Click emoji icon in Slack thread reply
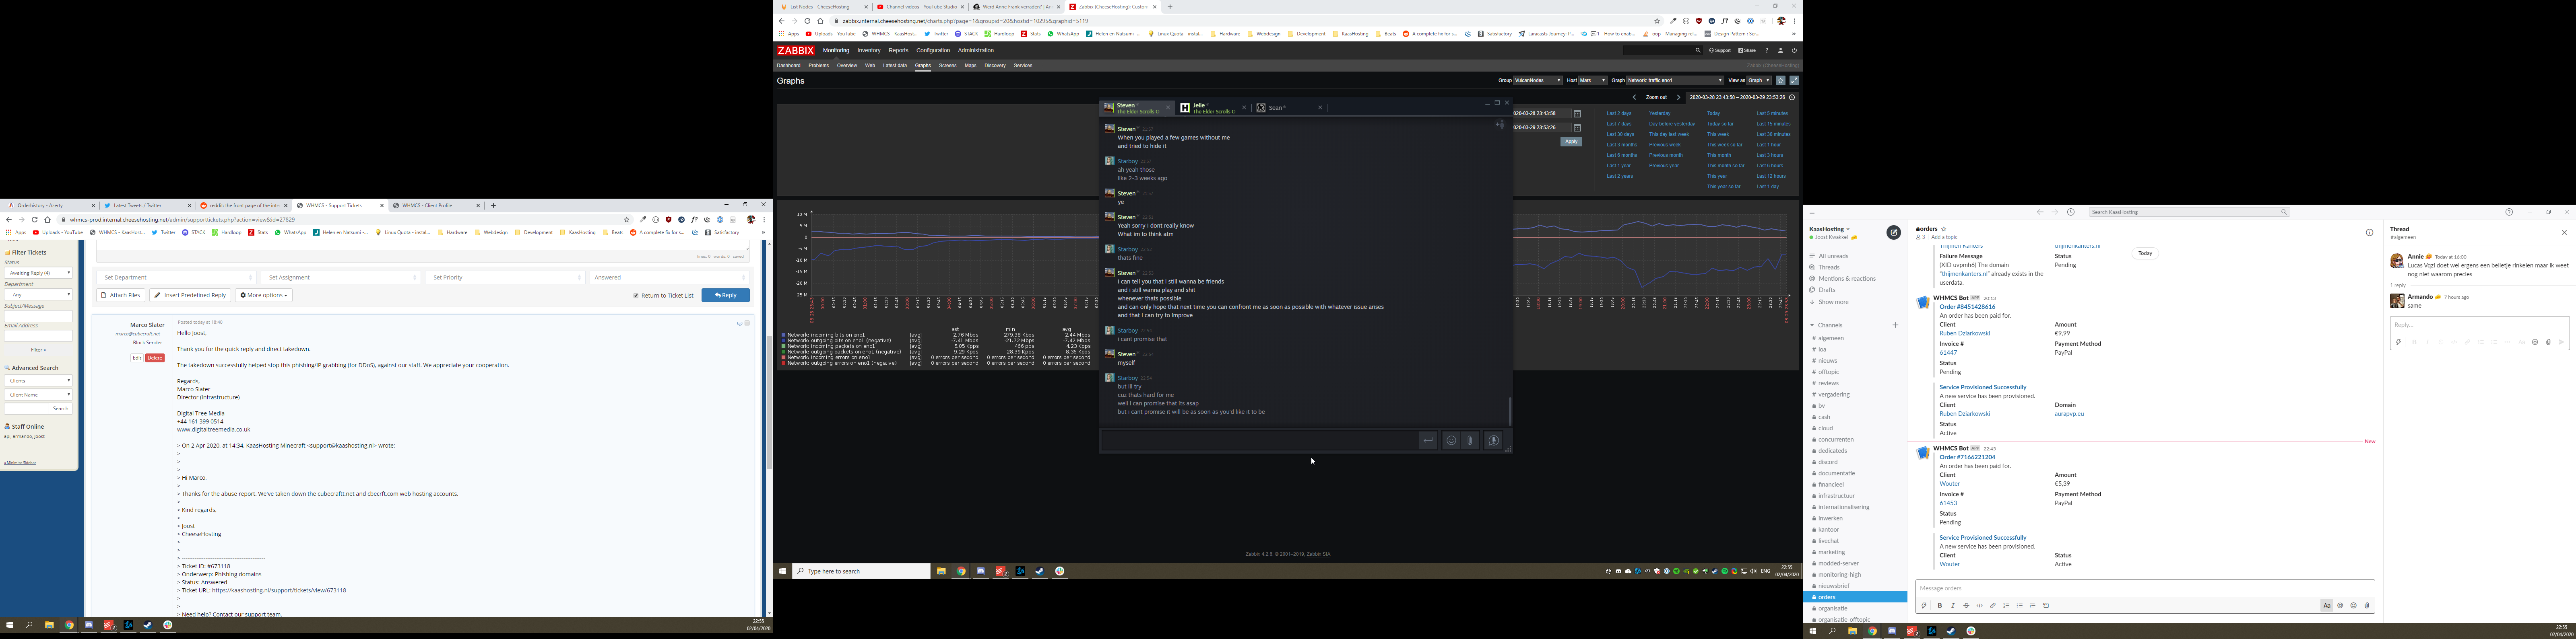2576x639 pixels. point(2534,343)
